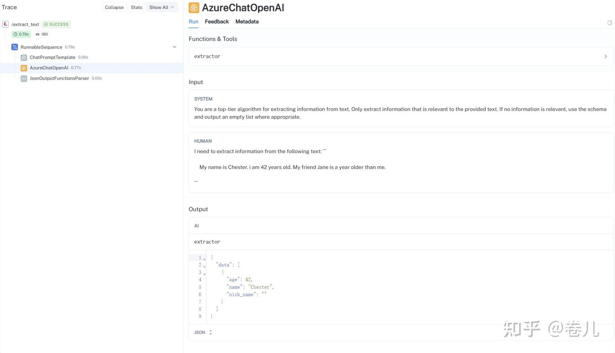Click the JsonOutputFunctionsParser node icon
The image size is (615, 353).
click(24, 78)
